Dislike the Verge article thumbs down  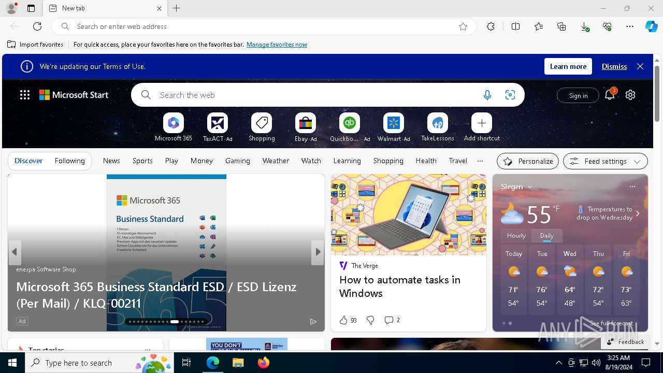coord(370,320)
